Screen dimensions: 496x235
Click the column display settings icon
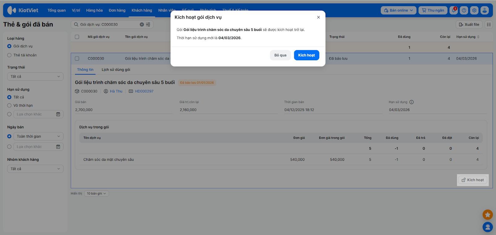pyautogui.click(x=489, y=24)
